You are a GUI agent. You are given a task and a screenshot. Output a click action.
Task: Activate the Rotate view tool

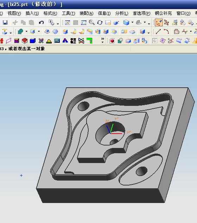tap(100, 22)
